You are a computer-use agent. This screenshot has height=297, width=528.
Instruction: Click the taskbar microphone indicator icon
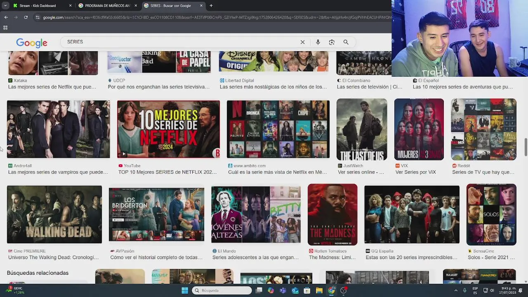(x=465, y=290)
